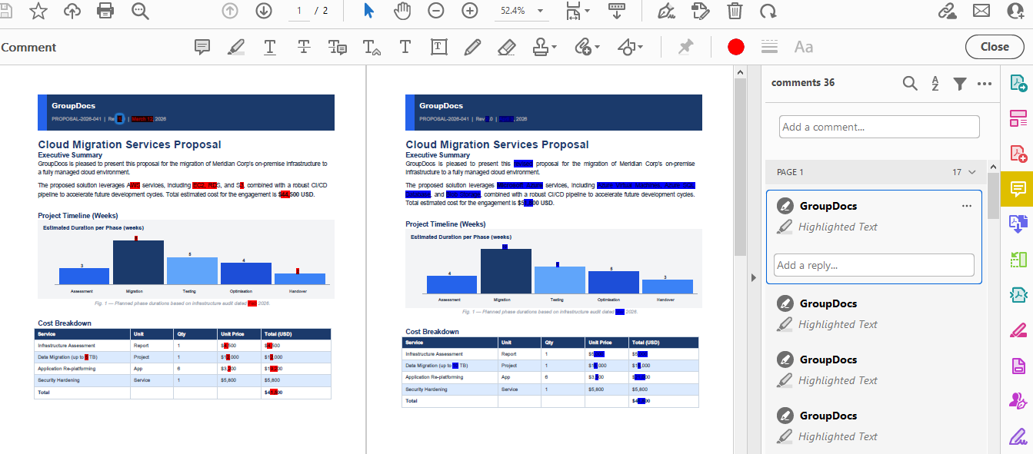The image size is (1033, 454).
Task: Zoom in with plus button
Action: tap(470, 11)
